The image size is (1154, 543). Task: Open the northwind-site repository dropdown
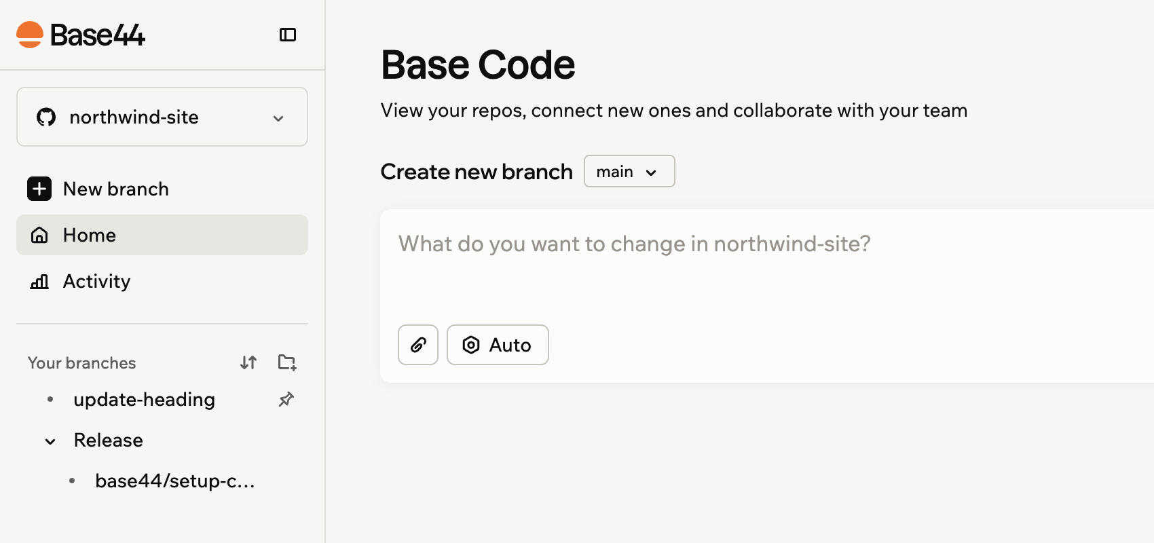point(162,117)
